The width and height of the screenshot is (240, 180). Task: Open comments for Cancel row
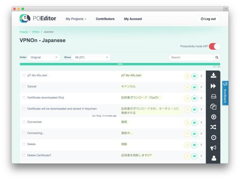tap(194, 87)
